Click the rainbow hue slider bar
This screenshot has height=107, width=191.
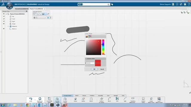click(x=103, y=47)
